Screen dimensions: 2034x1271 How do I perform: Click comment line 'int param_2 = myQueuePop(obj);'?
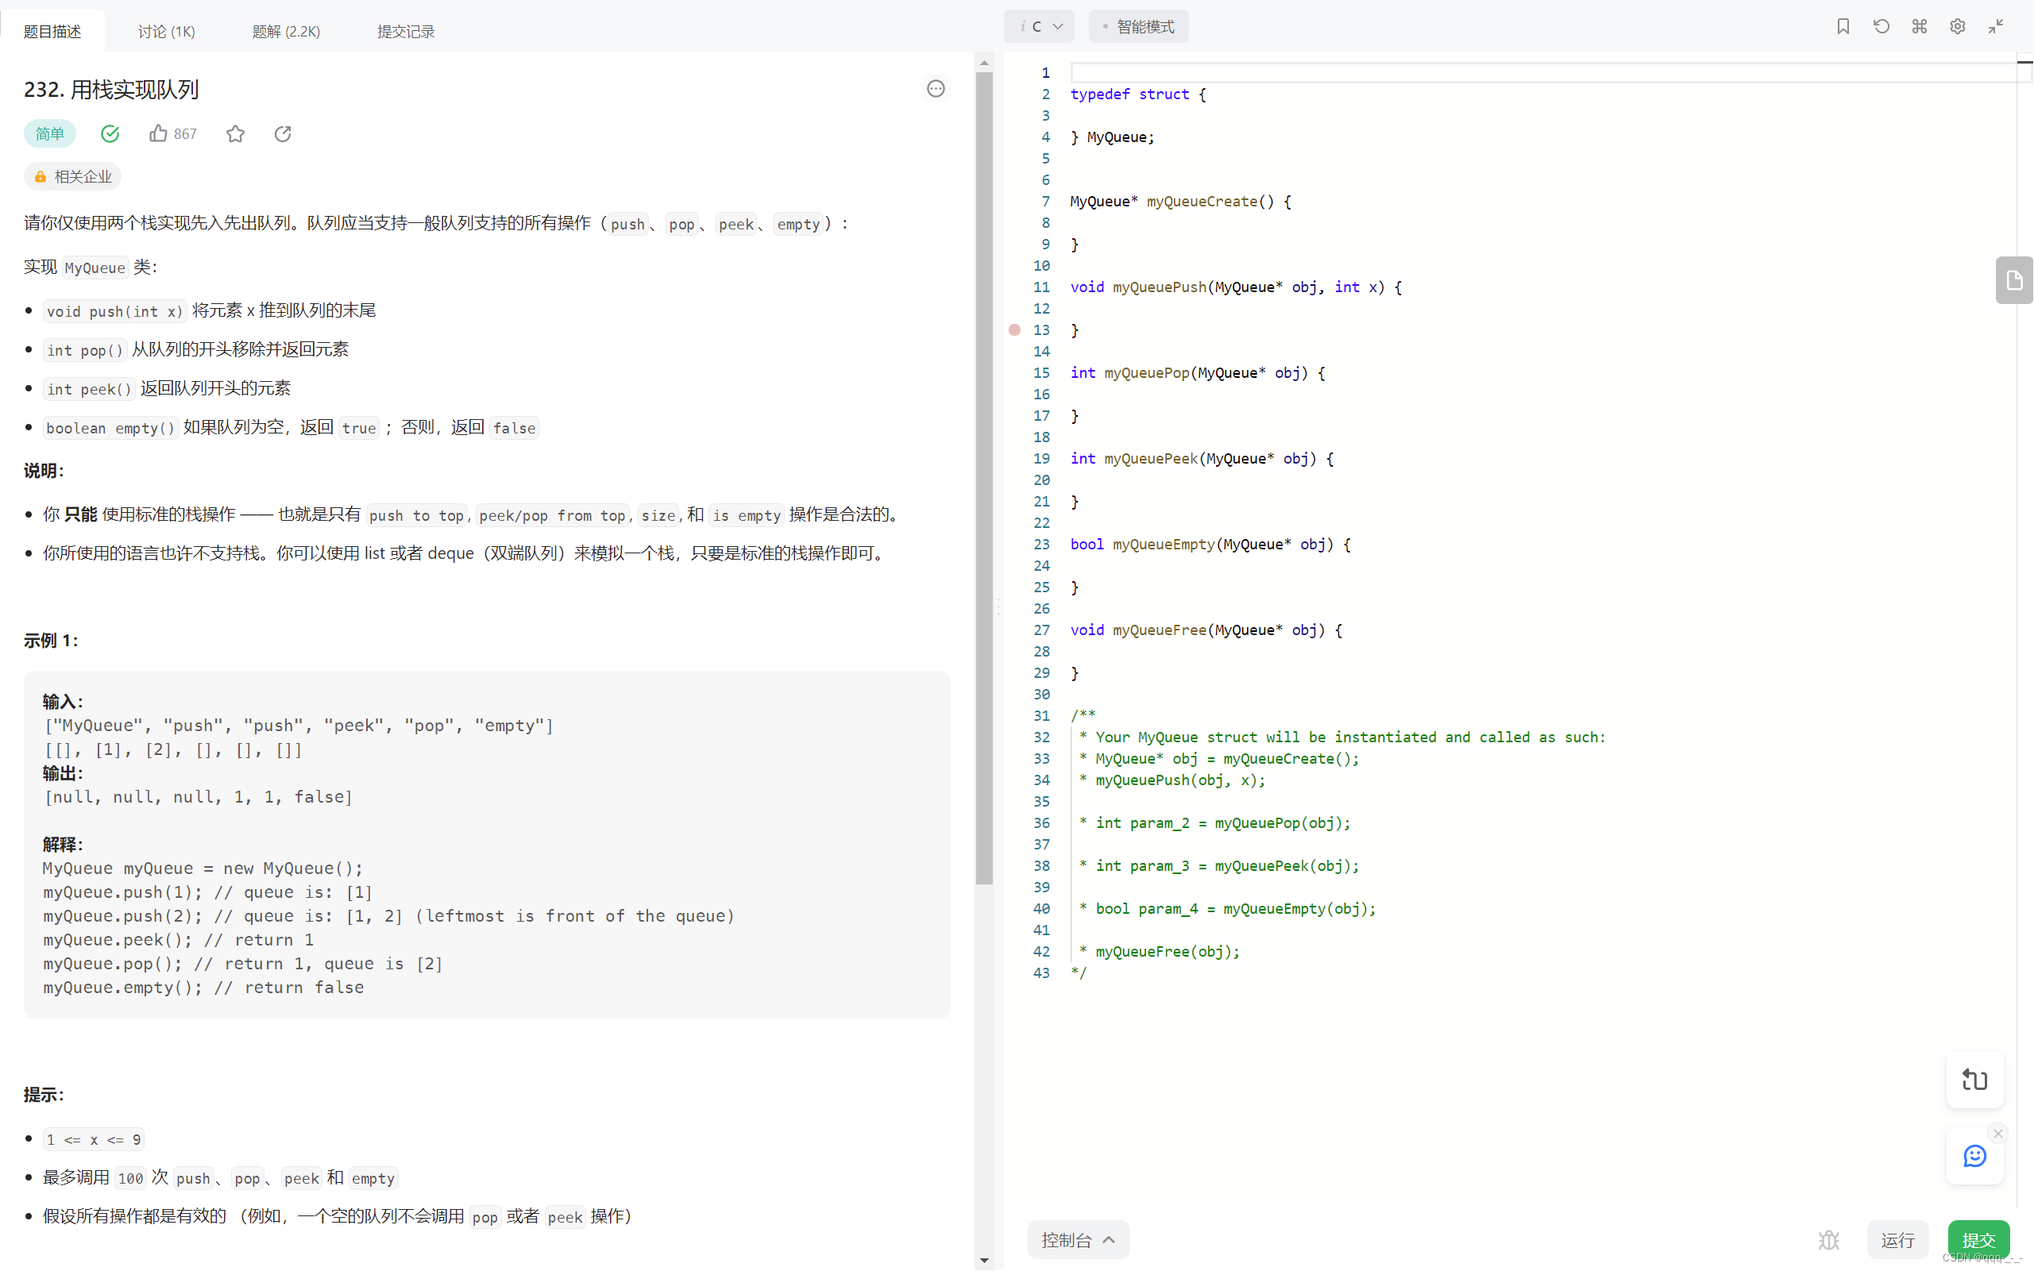1222,824
